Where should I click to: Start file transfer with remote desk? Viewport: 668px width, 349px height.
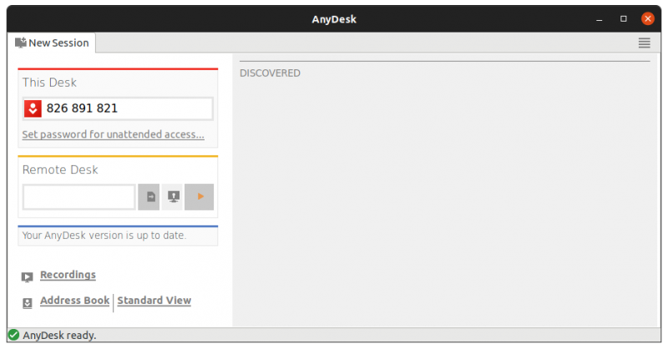coord(149,197)
